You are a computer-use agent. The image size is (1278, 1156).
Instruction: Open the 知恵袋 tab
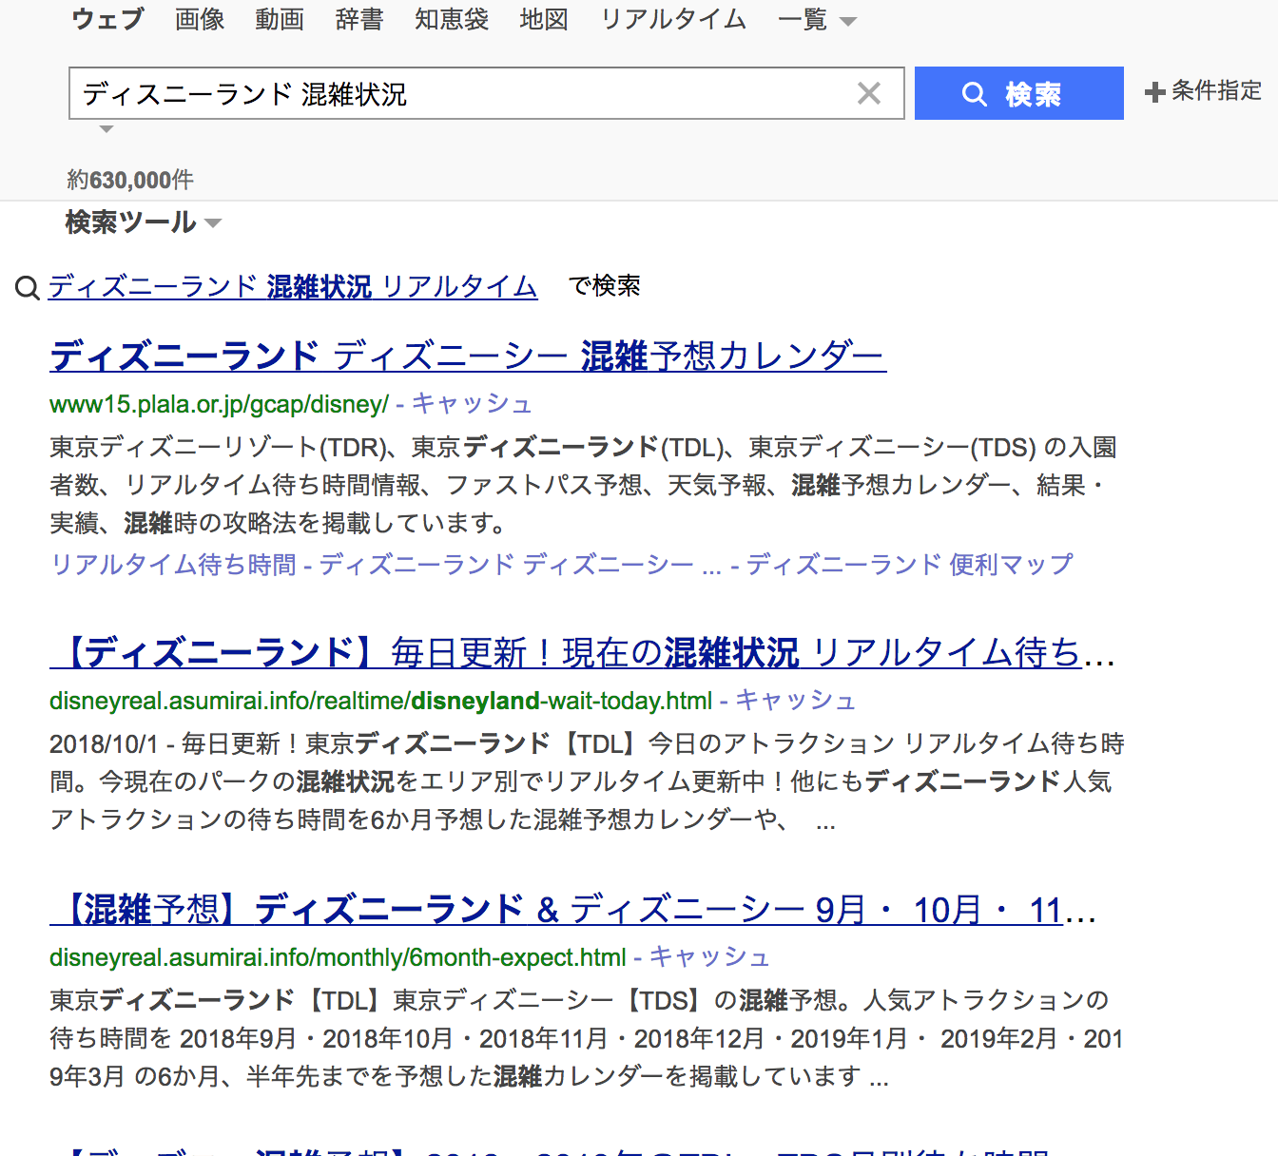(x=452, y=19)
